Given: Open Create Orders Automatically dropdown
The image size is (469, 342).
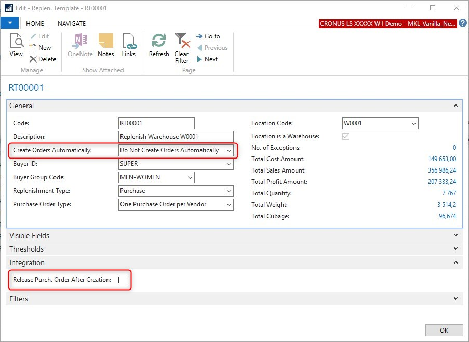Looking at the screenshot, I should 229,150.
